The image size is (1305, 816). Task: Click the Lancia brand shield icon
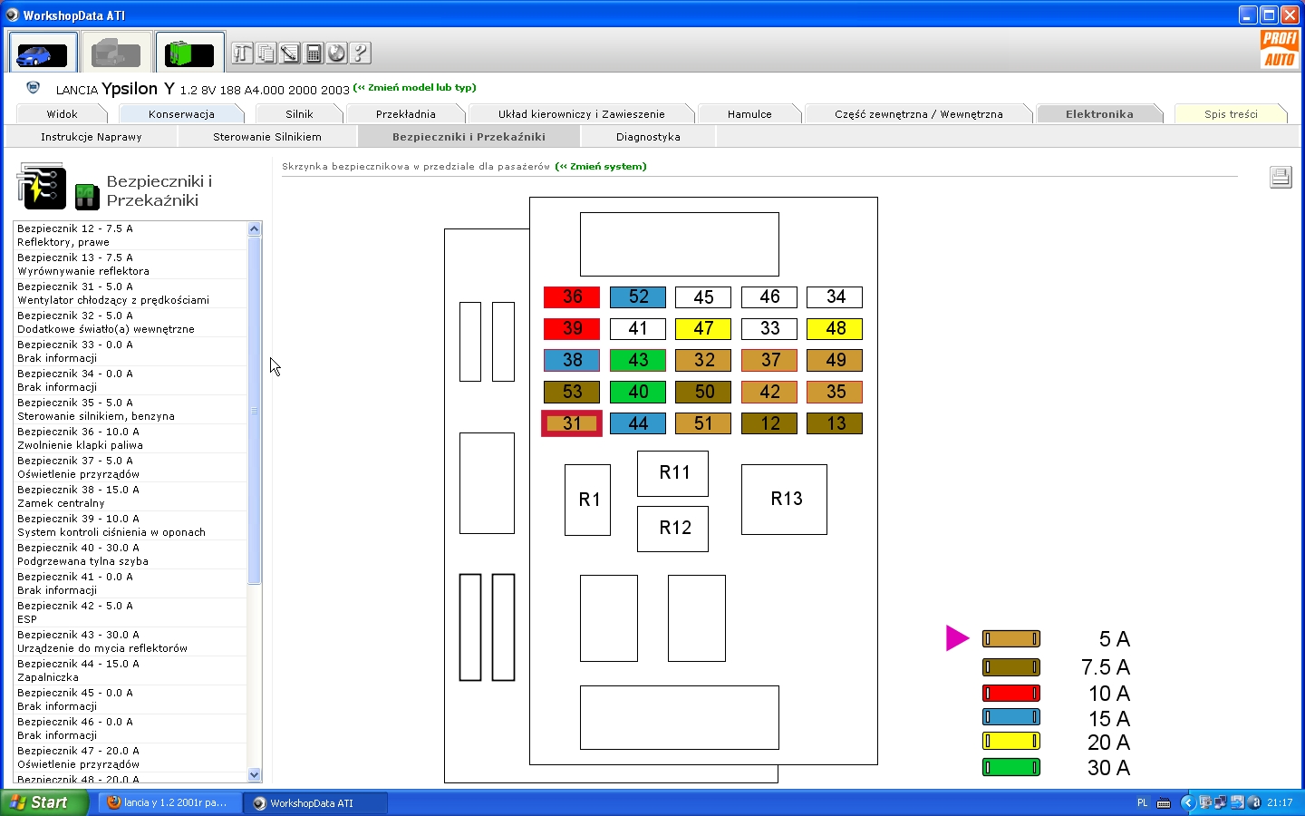point(34,88)
